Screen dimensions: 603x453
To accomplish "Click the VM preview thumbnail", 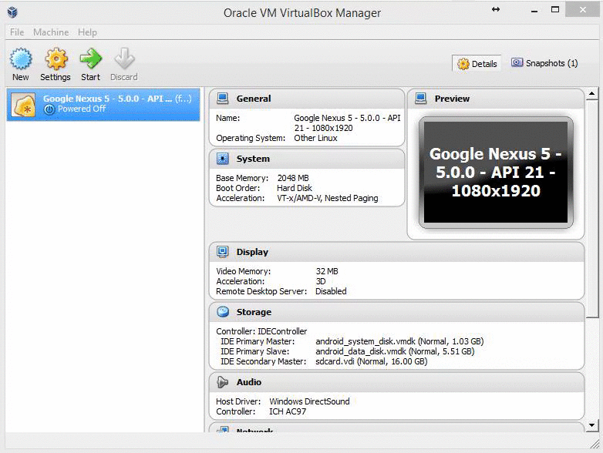I will coord(496,173).
